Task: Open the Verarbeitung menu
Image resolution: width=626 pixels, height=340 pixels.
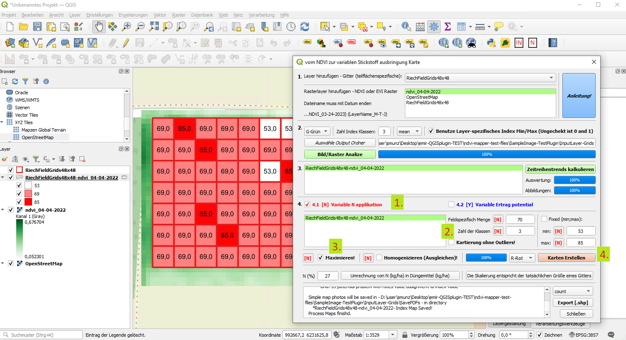Action: click(261, 15)
